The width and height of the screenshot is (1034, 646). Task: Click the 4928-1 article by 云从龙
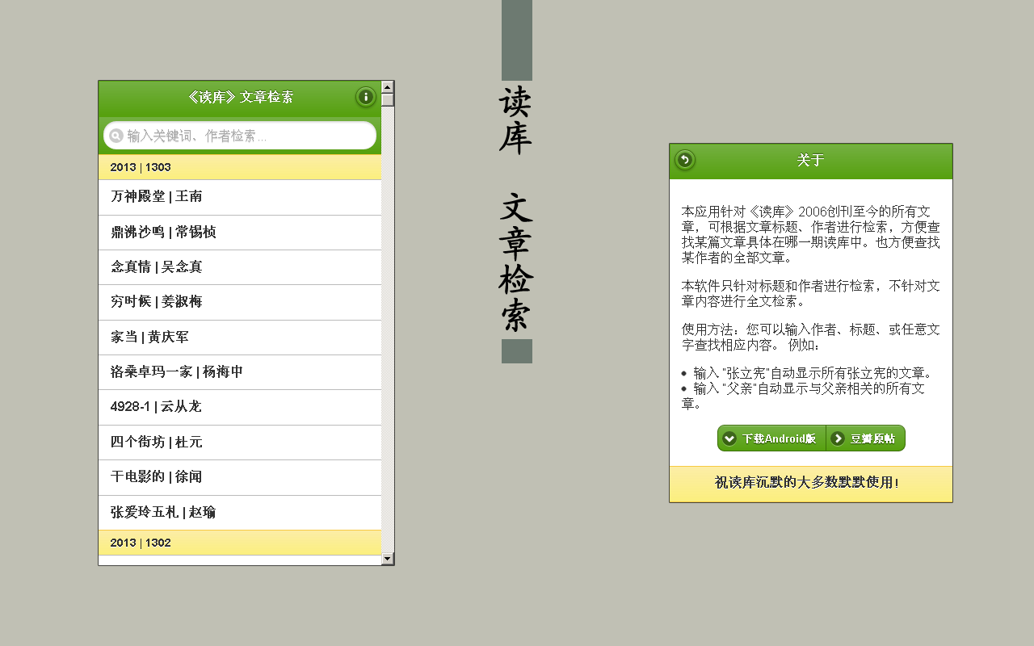(239, 407)
